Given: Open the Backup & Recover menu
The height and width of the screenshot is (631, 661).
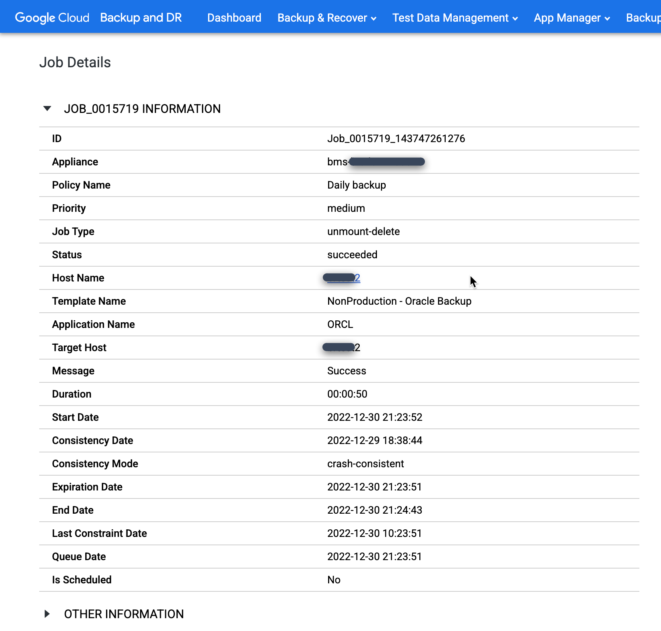Looking at the screenshot, I should (x=322, y=18).
